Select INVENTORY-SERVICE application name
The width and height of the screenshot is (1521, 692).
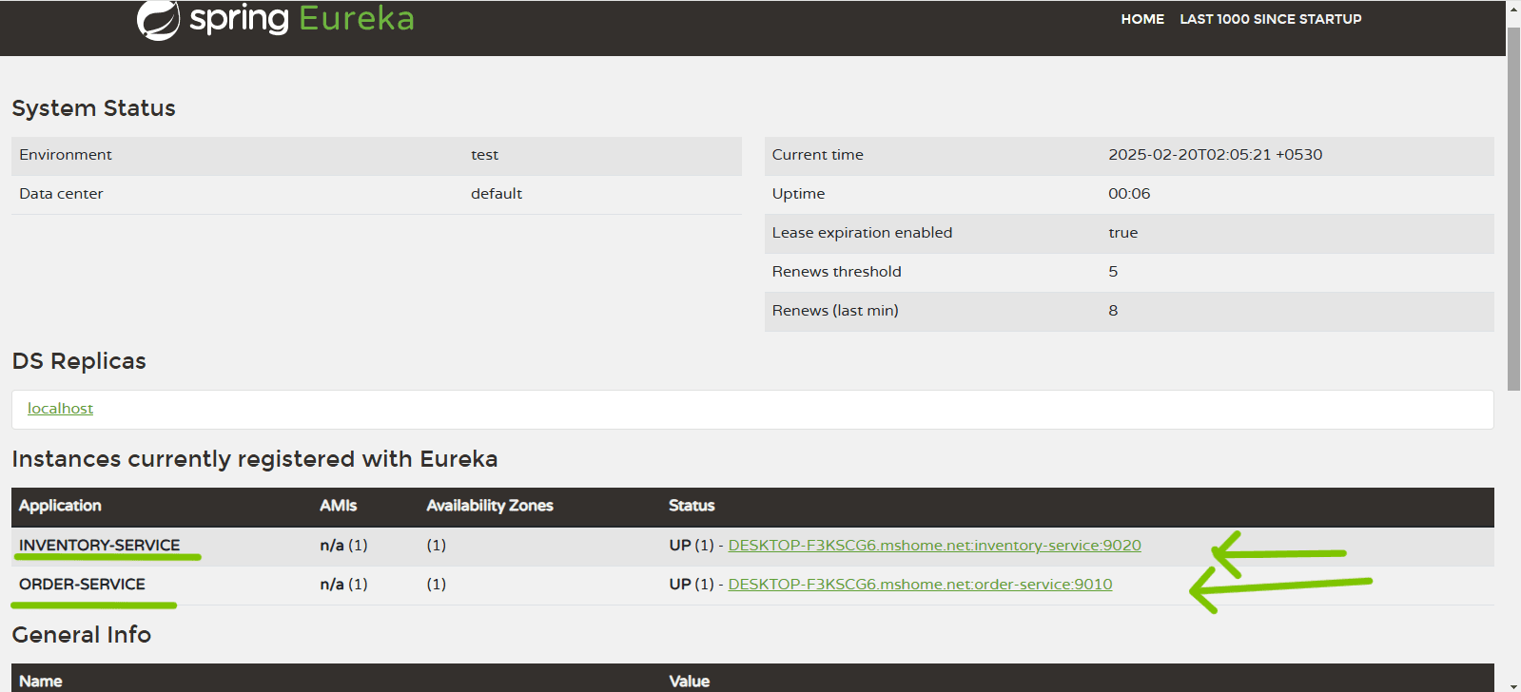(100, 546)
